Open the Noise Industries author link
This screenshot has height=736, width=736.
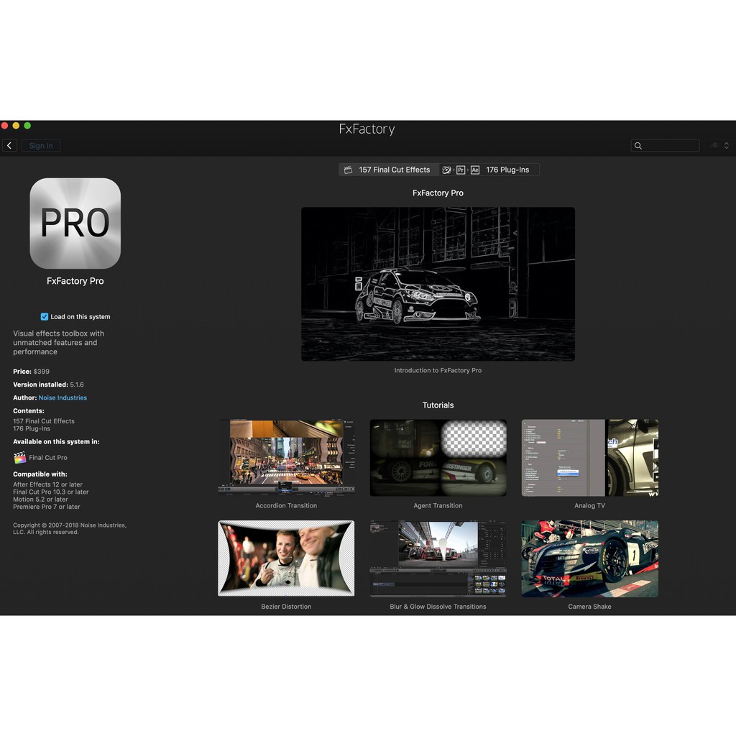click(63, 397)
